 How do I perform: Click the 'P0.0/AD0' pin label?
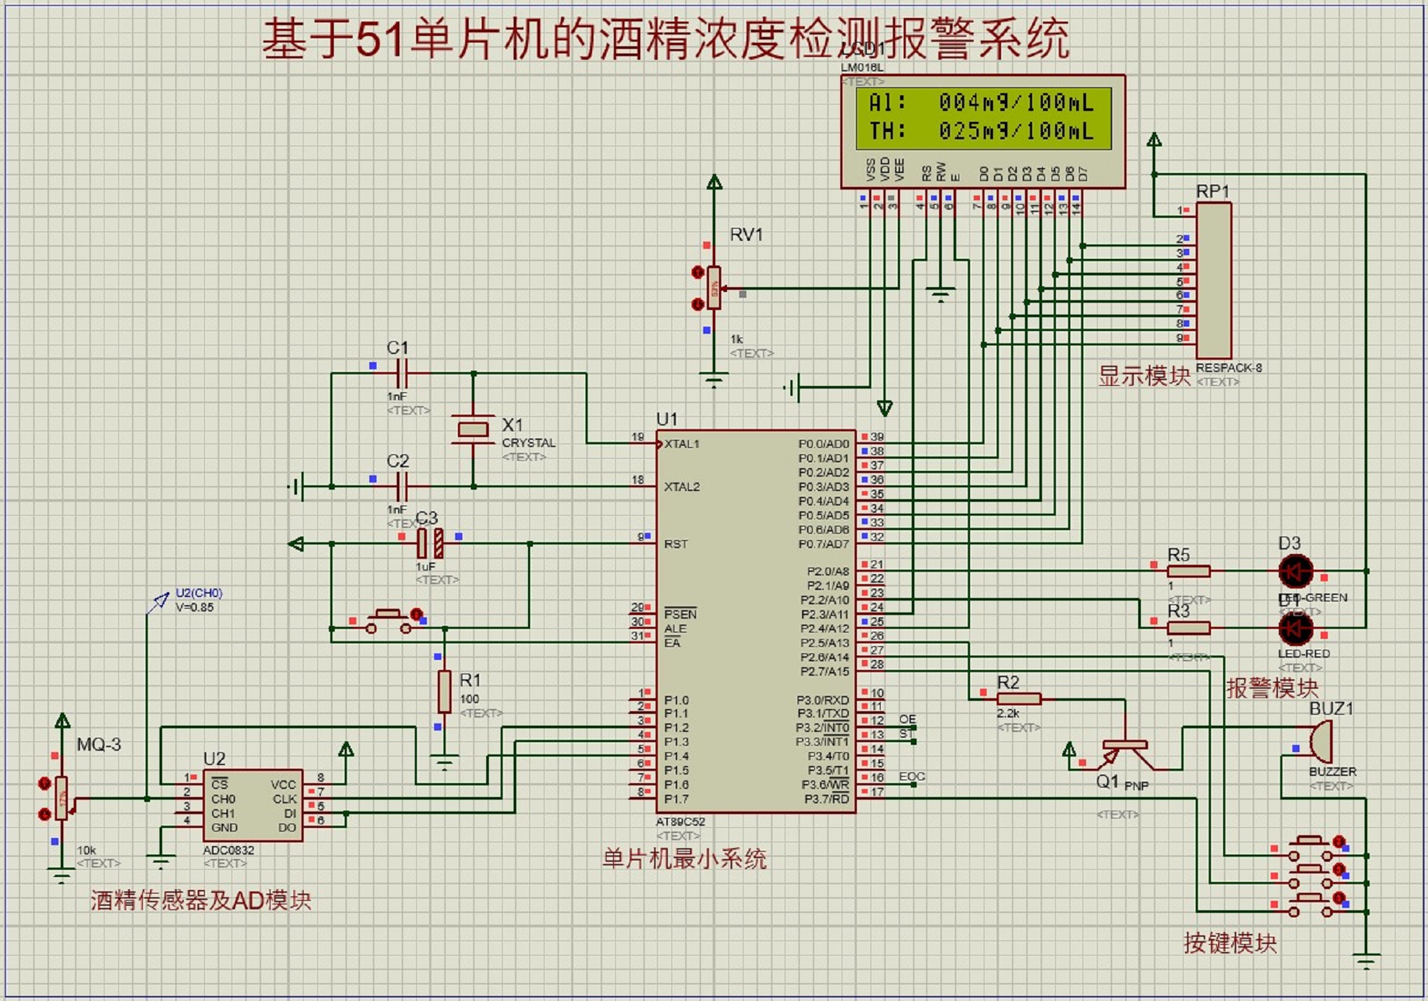[x=824, y=444]
